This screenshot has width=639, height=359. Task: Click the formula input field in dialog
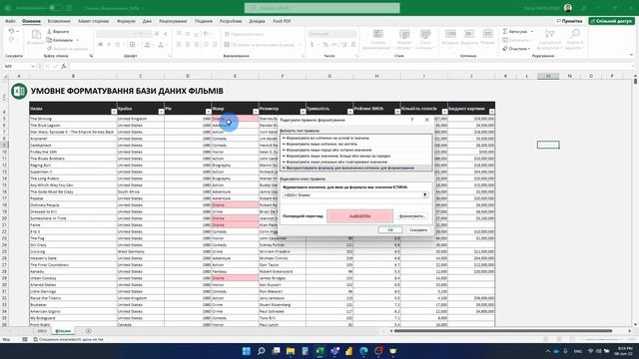tap(351, 195)
